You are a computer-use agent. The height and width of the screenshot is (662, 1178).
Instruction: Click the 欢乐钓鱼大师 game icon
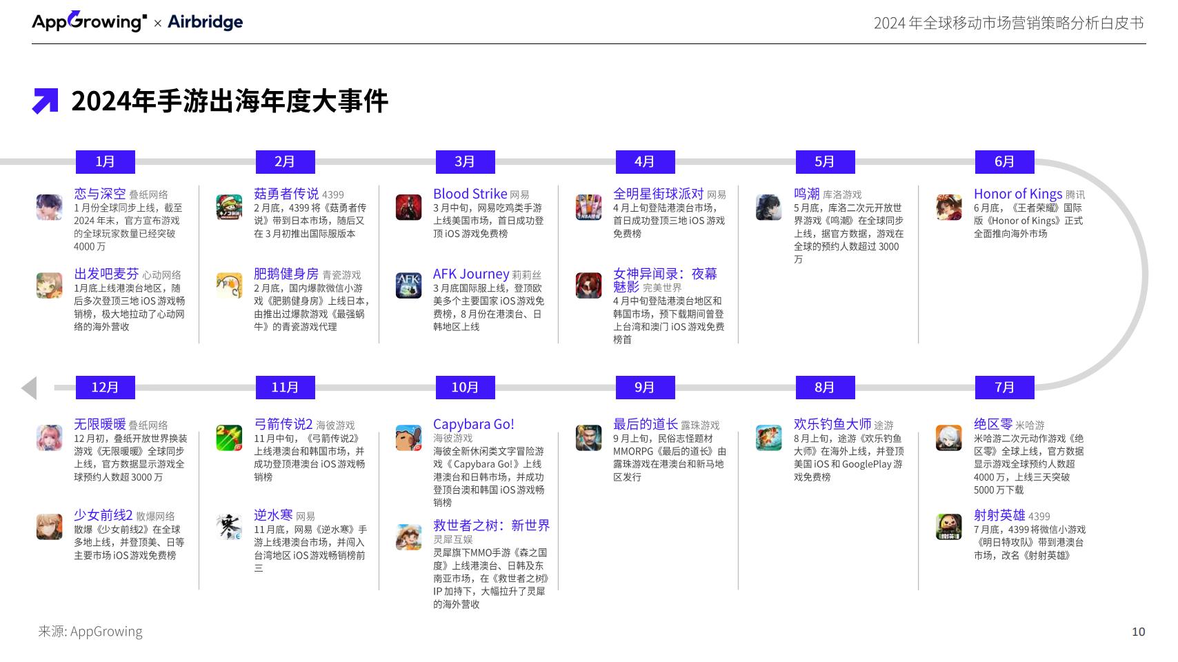click(769, 438)
